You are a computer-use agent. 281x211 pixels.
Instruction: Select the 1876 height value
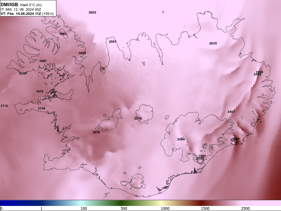click(96, 133)
